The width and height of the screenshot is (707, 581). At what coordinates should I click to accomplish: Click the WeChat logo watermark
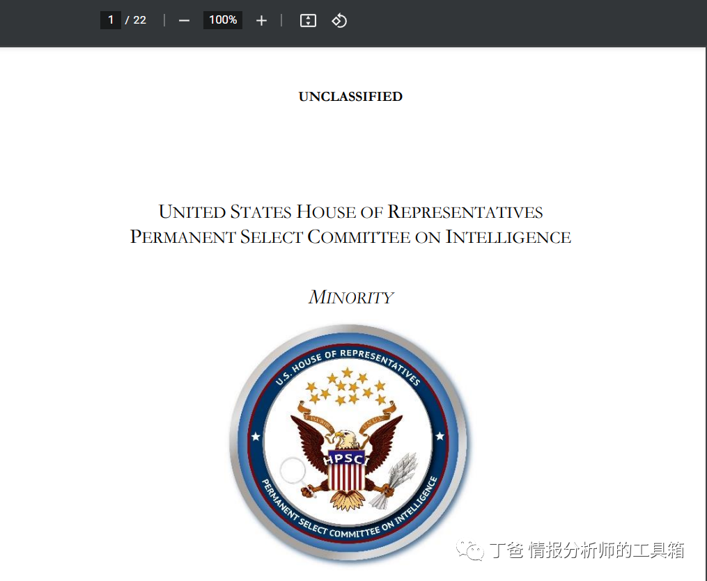coord(469,550)
